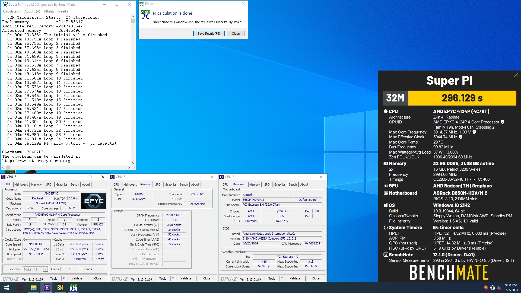The image size is (521, 293).
Task: Click the Loop 24 finished line
Action: click(45, 139)
